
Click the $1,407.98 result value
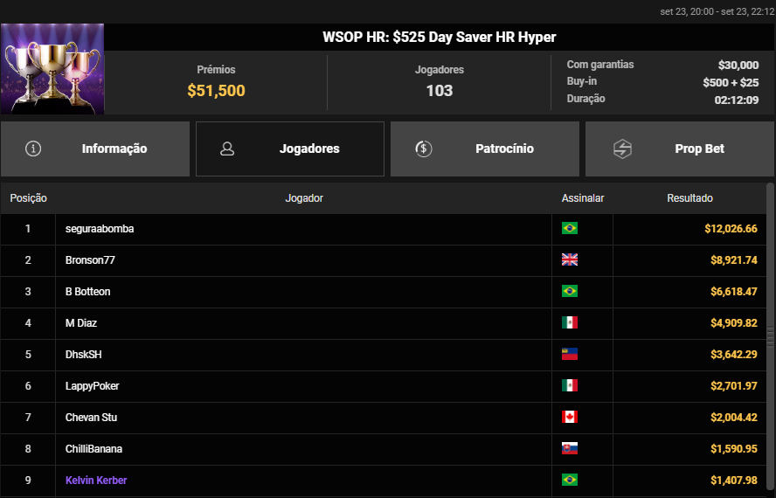733,481
